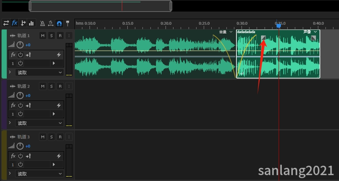Screen dimensions: 339x181
Task: Toggle power for 轨道 1 effect slot 1
Action: [20, 63]
